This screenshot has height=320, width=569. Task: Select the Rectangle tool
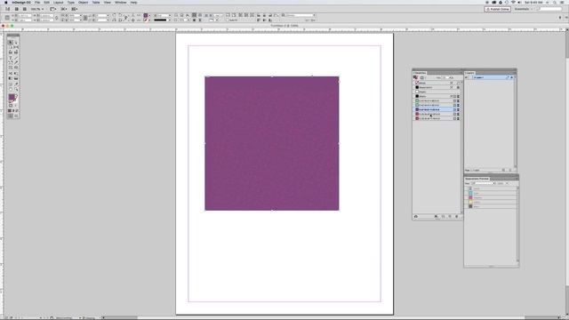click(x=16, y=68)
